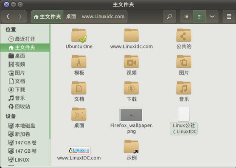Select the 文档 folder icon in the main pane
This screenshot has height=168, width=236.
(x=79, y=88)
